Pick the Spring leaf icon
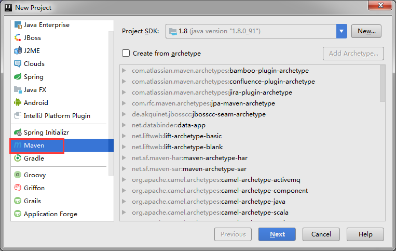The height and width of the screenshot is (251, 396). 18,76
